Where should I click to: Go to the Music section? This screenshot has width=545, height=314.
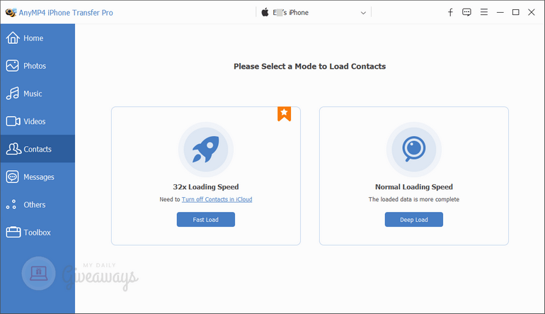coord(38,94)
